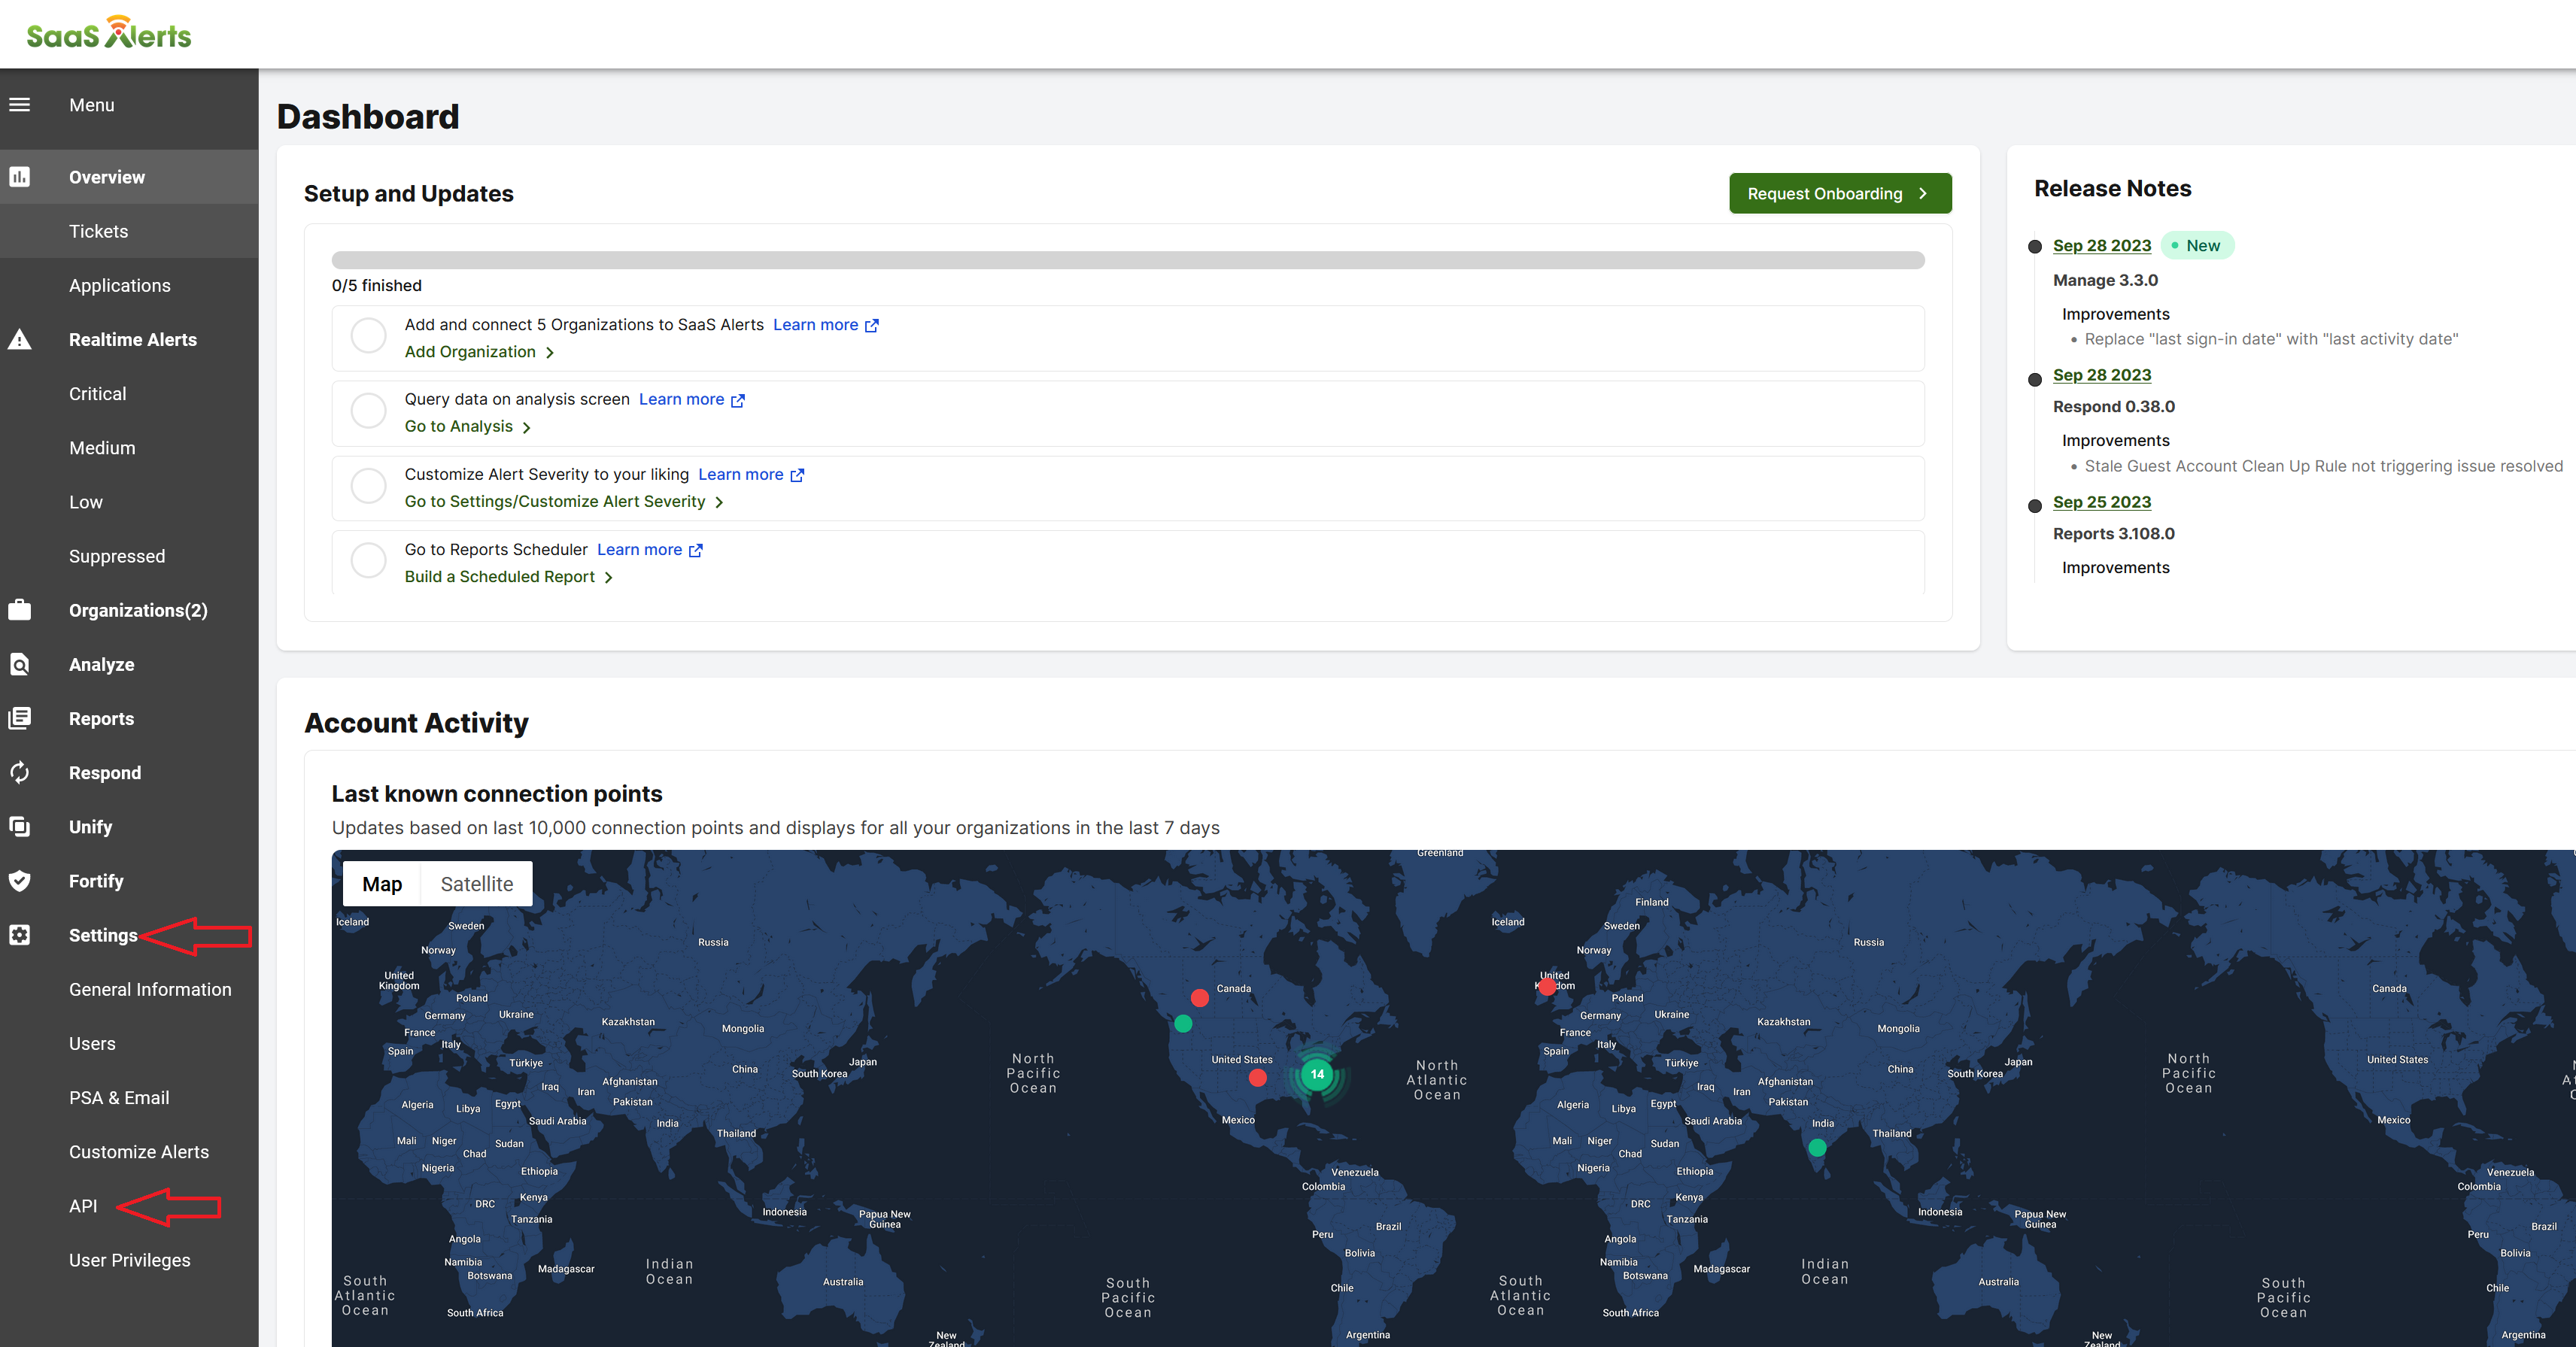
Task: Open the Sep 25 2023 release note
Action: point(2102,503)
